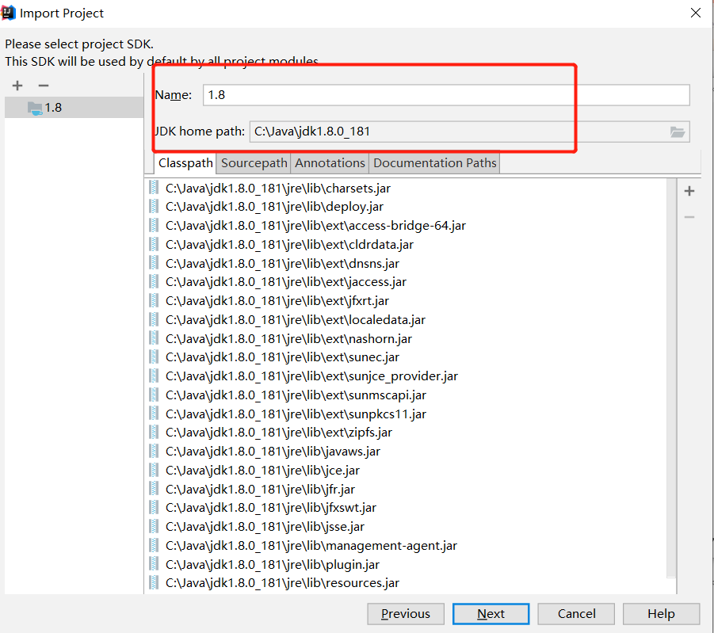714x633 pixels.
Task: Cancel the import project dialog
Action: [x=576, y=614]
